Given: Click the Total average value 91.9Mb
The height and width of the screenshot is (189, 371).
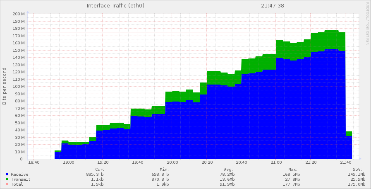Looking at the screenshot, I should click(227, 184).
